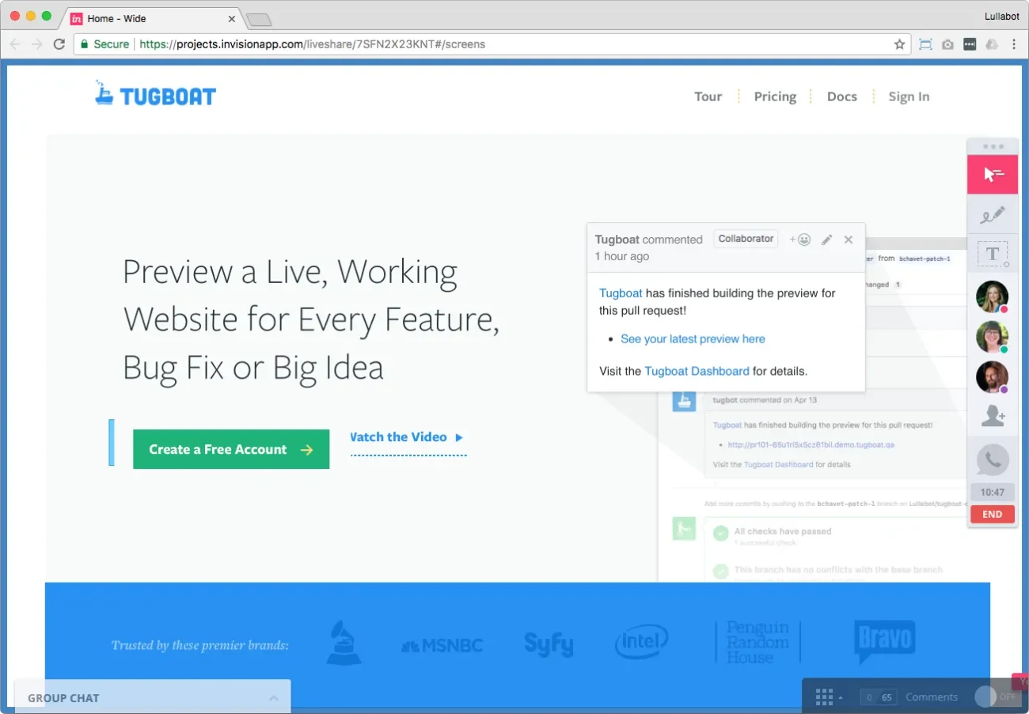
Task: Expand the Group Chat panel chevron
Action: [x=273, y=698]
